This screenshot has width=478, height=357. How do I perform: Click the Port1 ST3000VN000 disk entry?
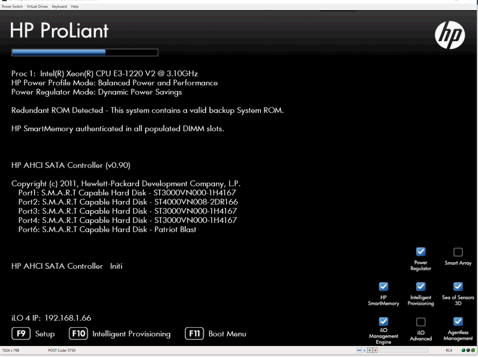click(x=127, y=193)
